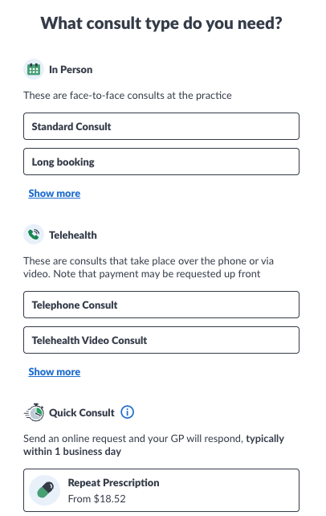
Task: Click the 'From $18.52' price label
Action: 97,499
